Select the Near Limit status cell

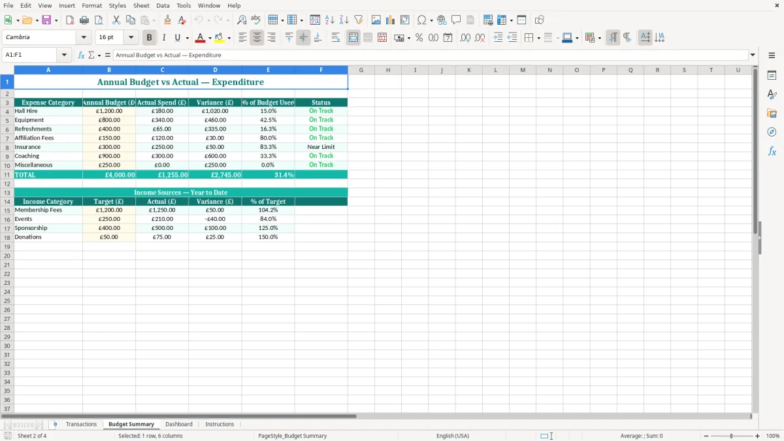coord(321,147)
